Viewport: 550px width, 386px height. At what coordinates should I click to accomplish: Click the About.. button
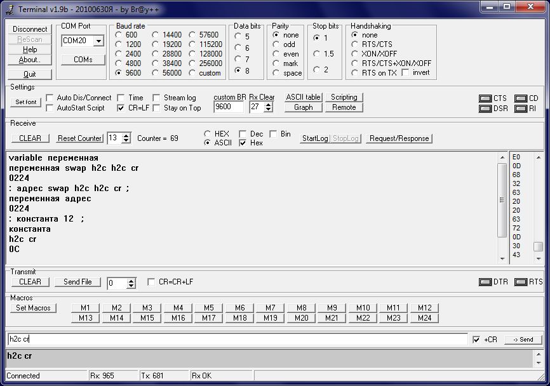(30, 60)
